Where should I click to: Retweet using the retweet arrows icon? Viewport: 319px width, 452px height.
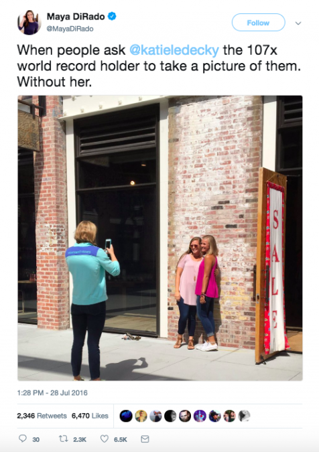[x=63, y=439]
